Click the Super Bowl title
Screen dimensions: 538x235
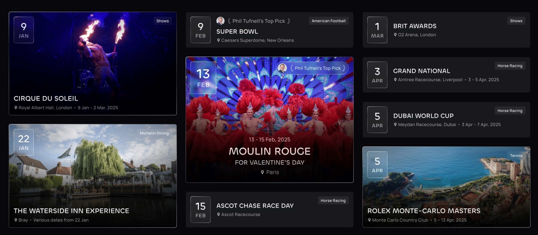[x=237, y=32]
